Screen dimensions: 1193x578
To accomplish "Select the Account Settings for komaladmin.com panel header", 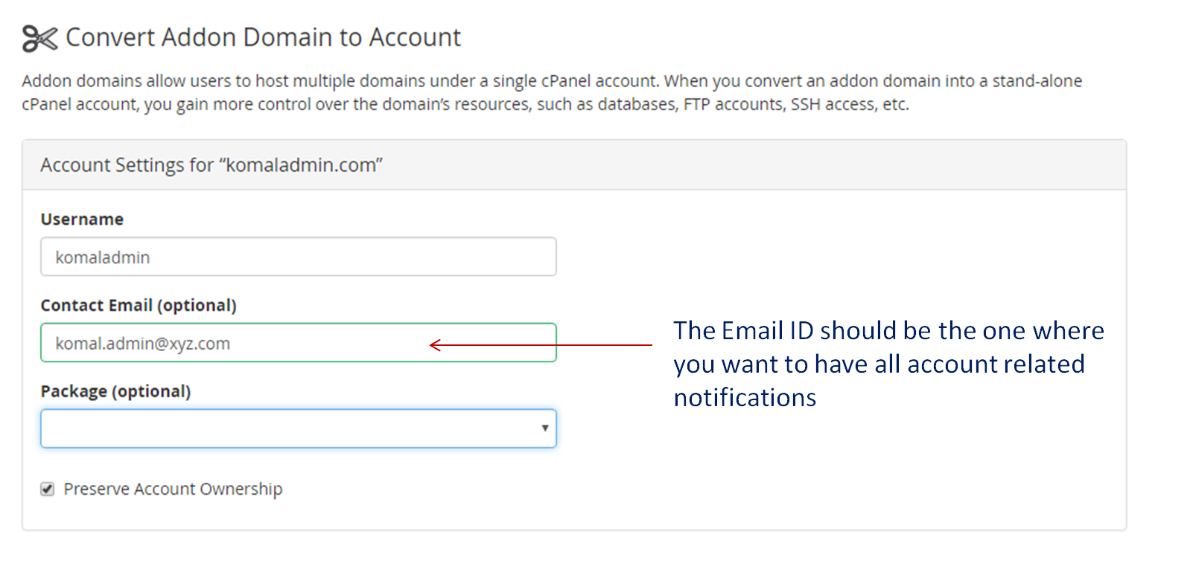I will pos(574,165).
